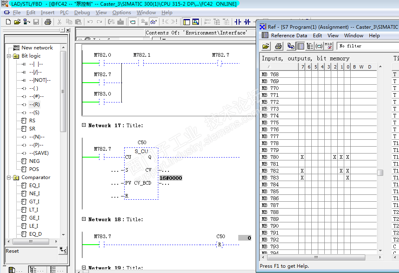Collapse the Bit logic folder
Image resolution: width=399 pixels, height=273 pixels.
click(x=9, y=56)
